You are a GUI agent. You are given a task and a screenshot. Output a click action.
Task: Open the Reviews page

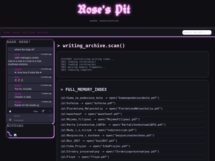(x=43, y=33)
